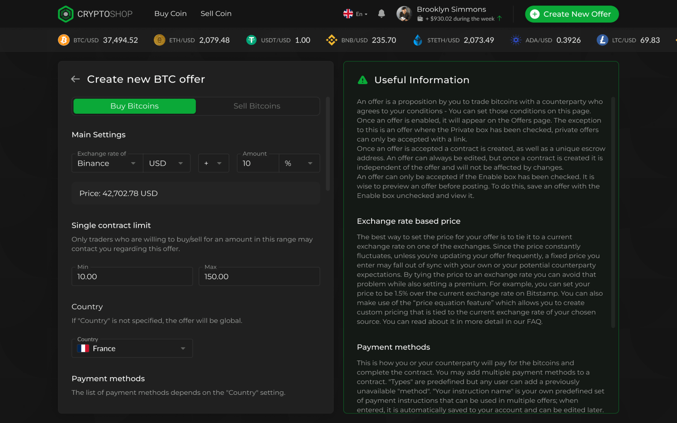Open the USD currency dropdown

[x=167, y=163]
